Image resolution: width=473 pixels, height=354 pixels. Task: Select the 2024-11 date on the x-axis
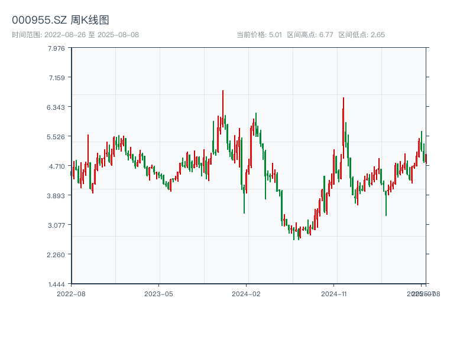tap(333, 293)
